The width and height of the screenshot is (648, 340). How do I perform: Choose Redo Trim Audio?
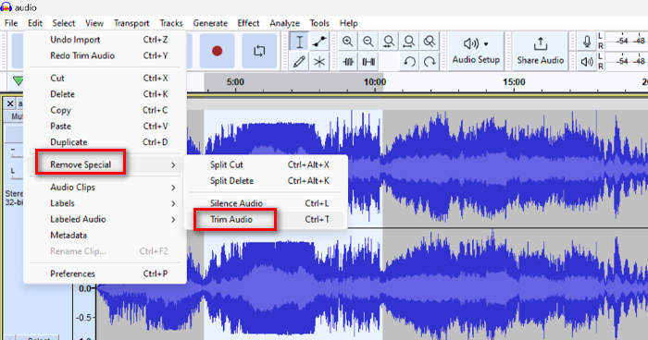(106, 55)
